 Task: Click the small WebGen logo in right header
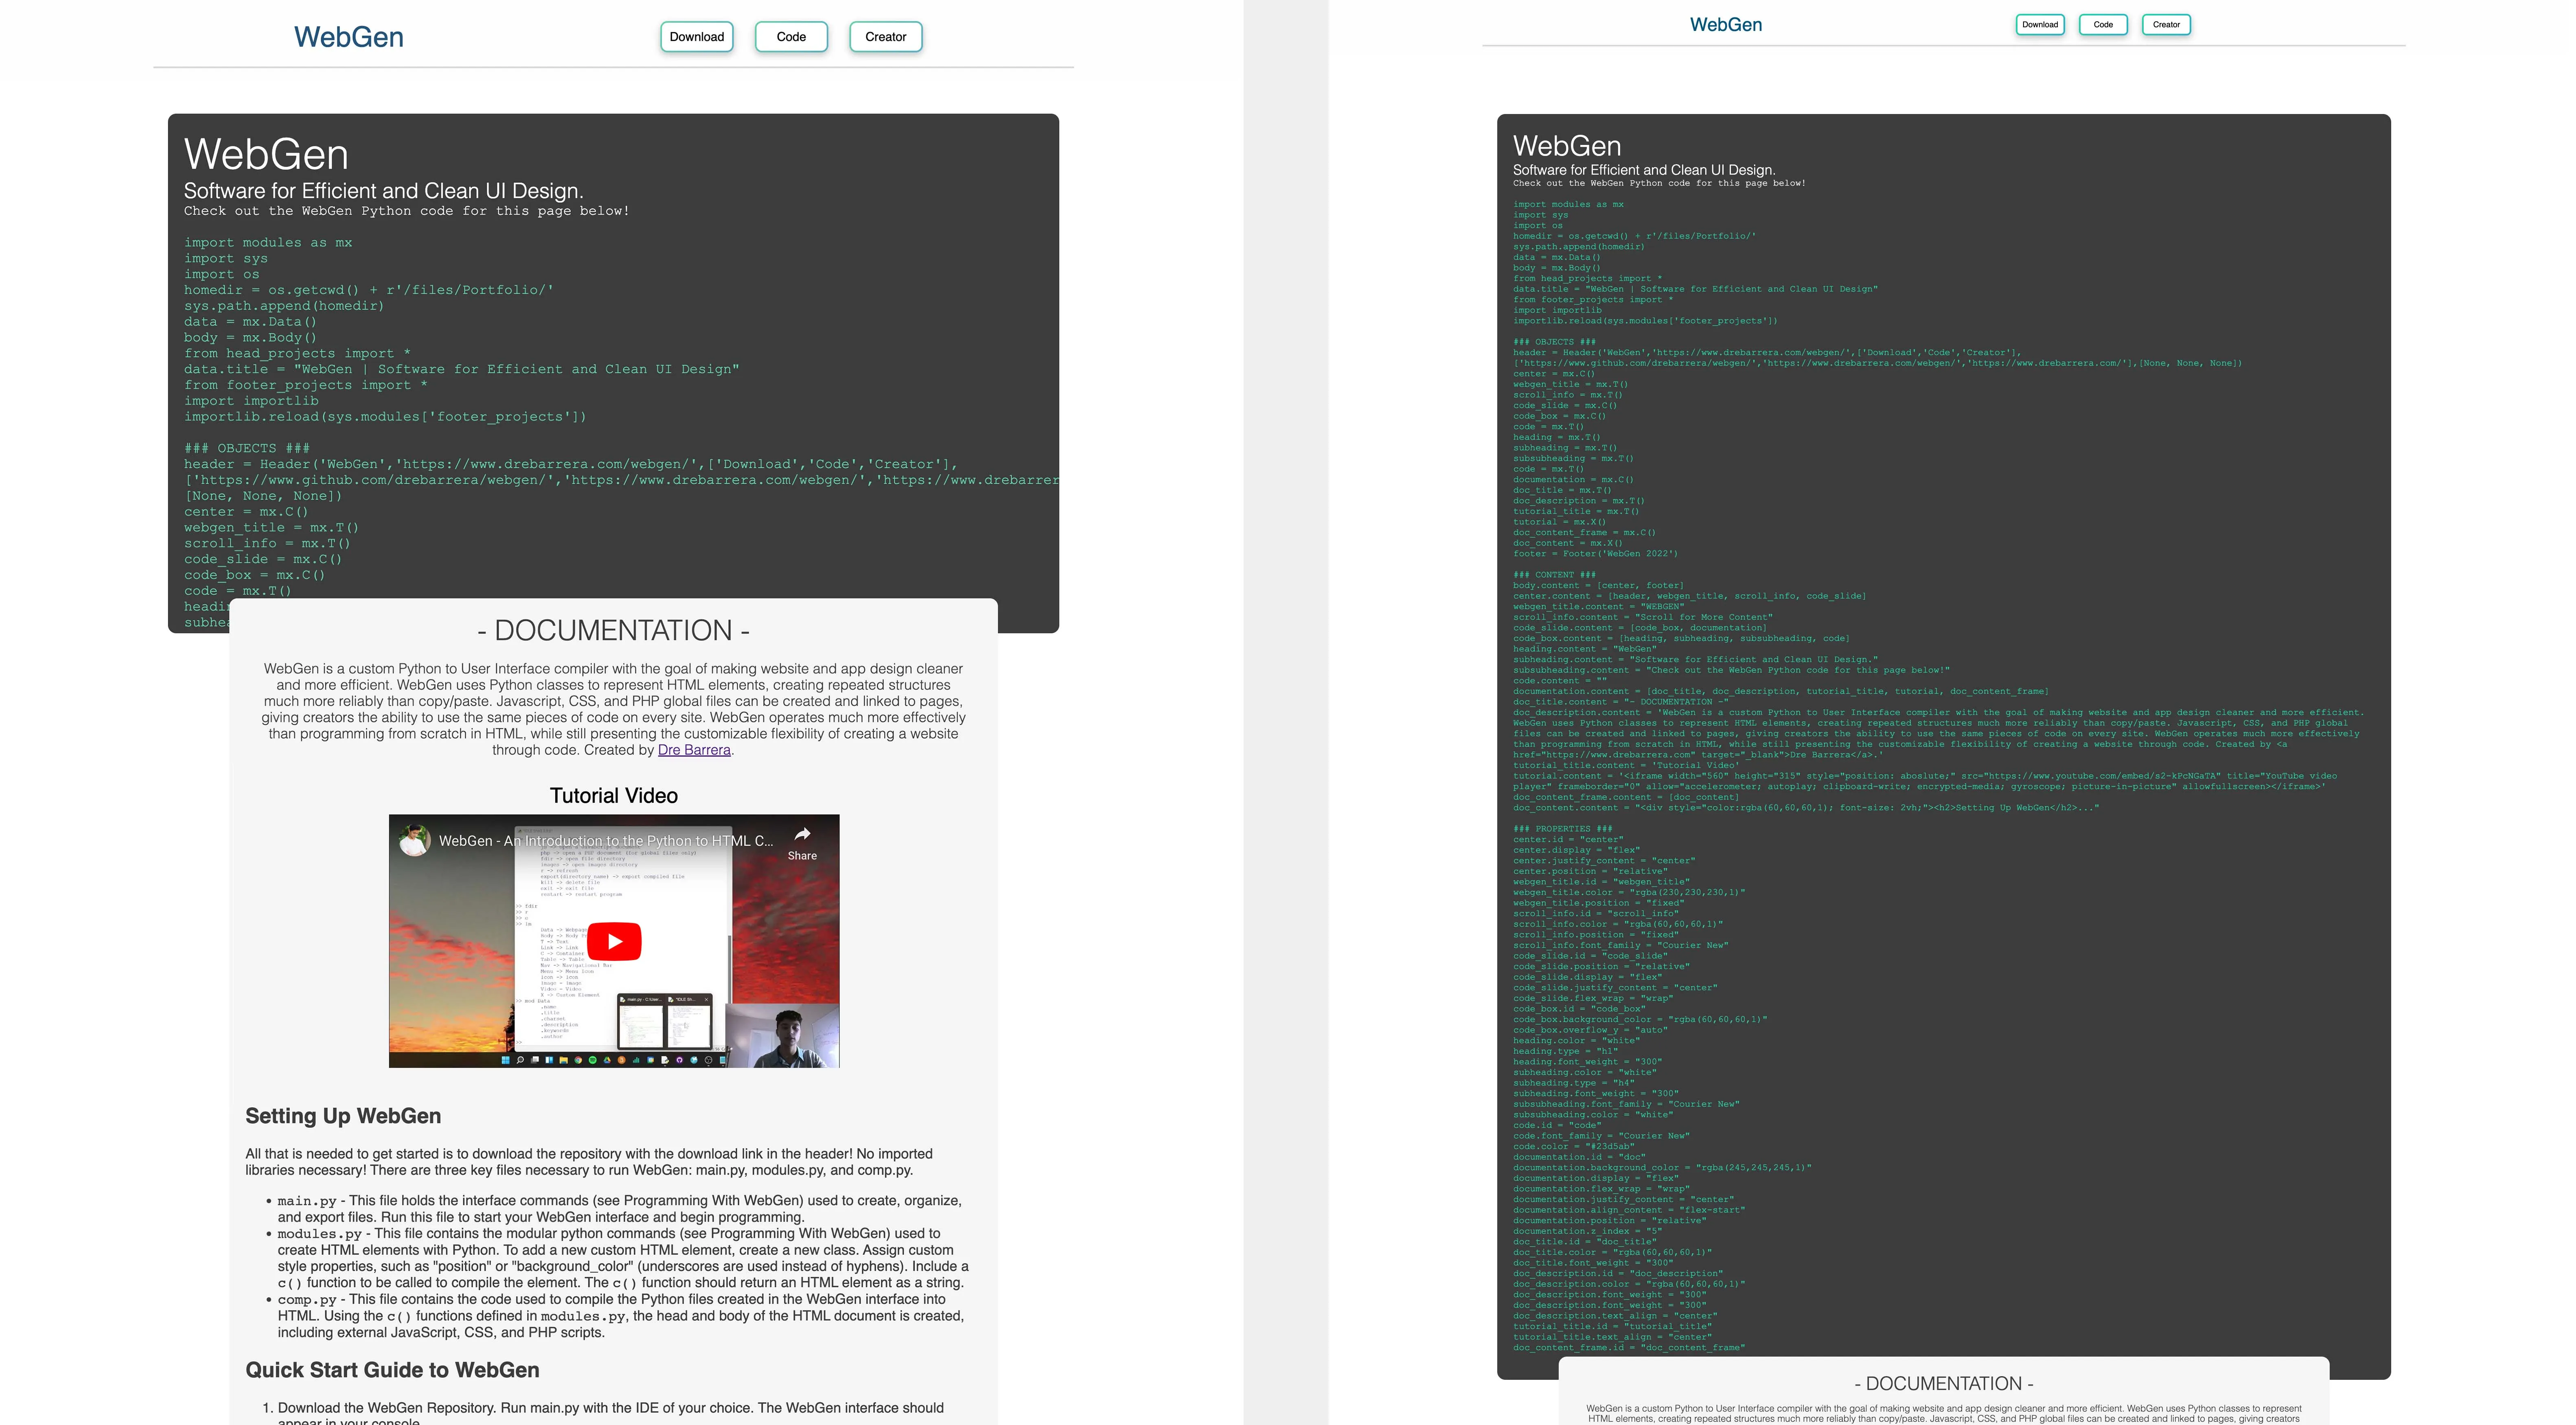(x=1725, y=25)
